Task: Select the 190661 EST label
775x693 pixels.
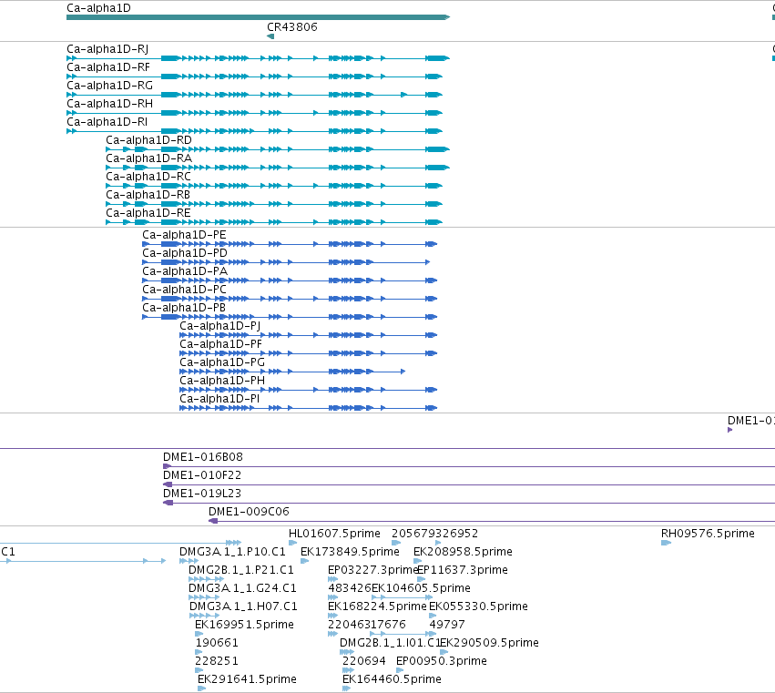Action: 217,644
